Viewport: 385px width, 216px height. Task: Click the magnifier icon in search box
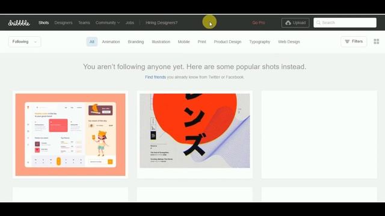pos(318,23)
